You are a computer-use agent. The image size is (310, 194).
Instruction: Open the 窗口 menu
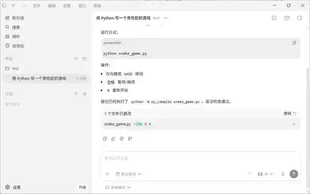pos(82,6)
